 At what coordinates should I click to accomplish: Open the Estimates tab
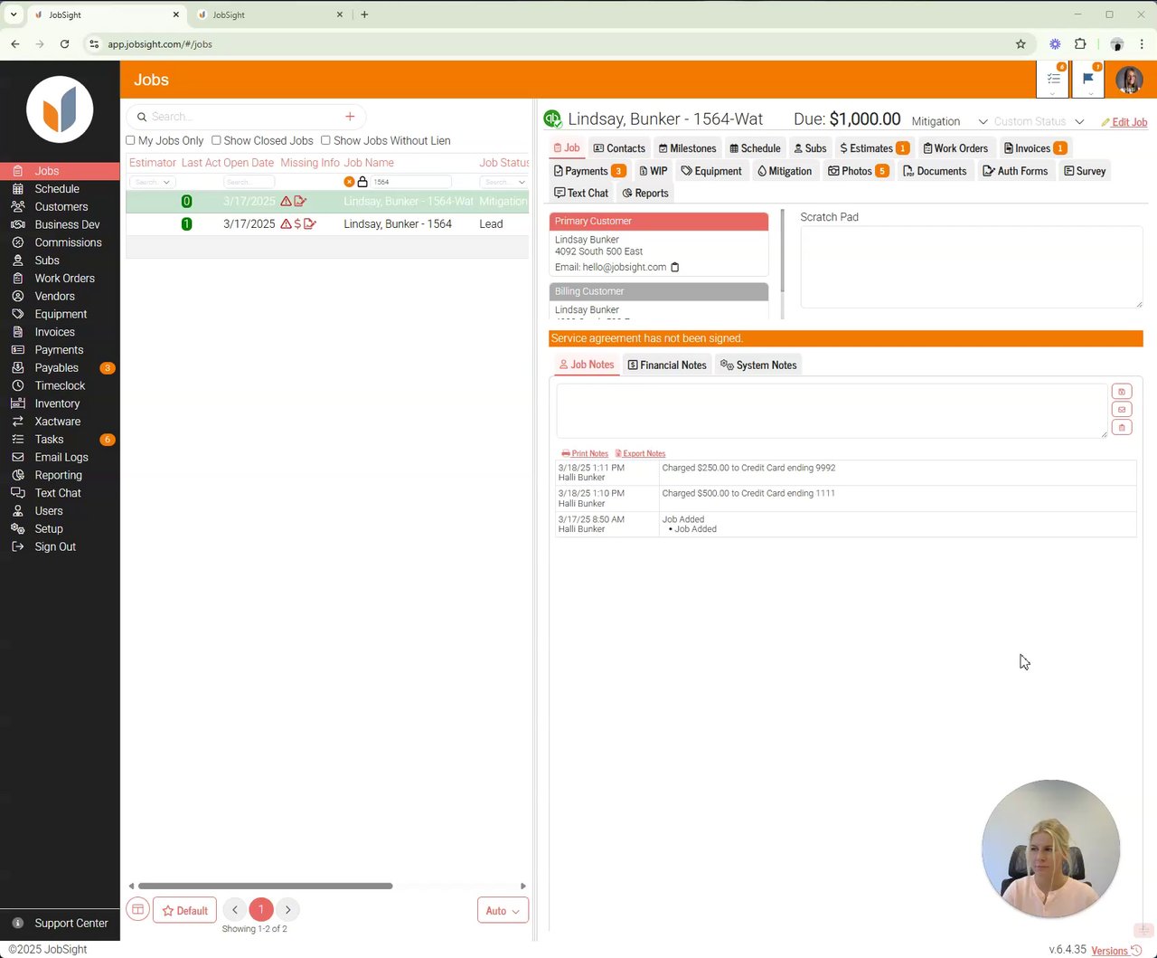874,148
